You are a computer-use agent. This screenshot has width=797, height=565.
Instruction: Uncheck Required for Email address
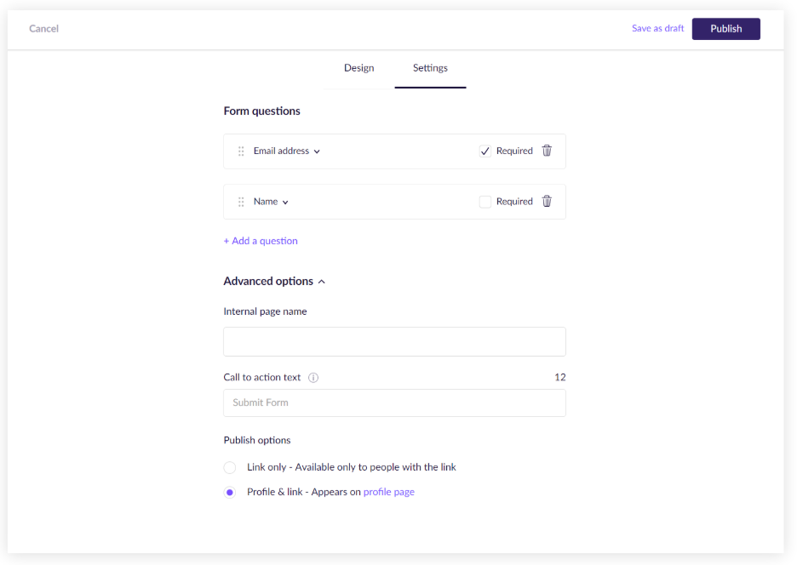point(485,151)
